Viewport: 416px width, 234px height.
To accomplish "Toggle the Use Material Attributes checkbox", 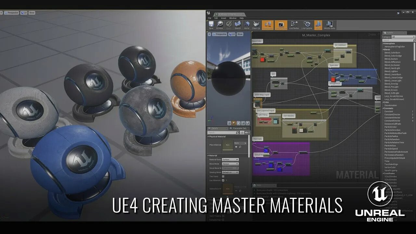I will click(x=223, y=180).
